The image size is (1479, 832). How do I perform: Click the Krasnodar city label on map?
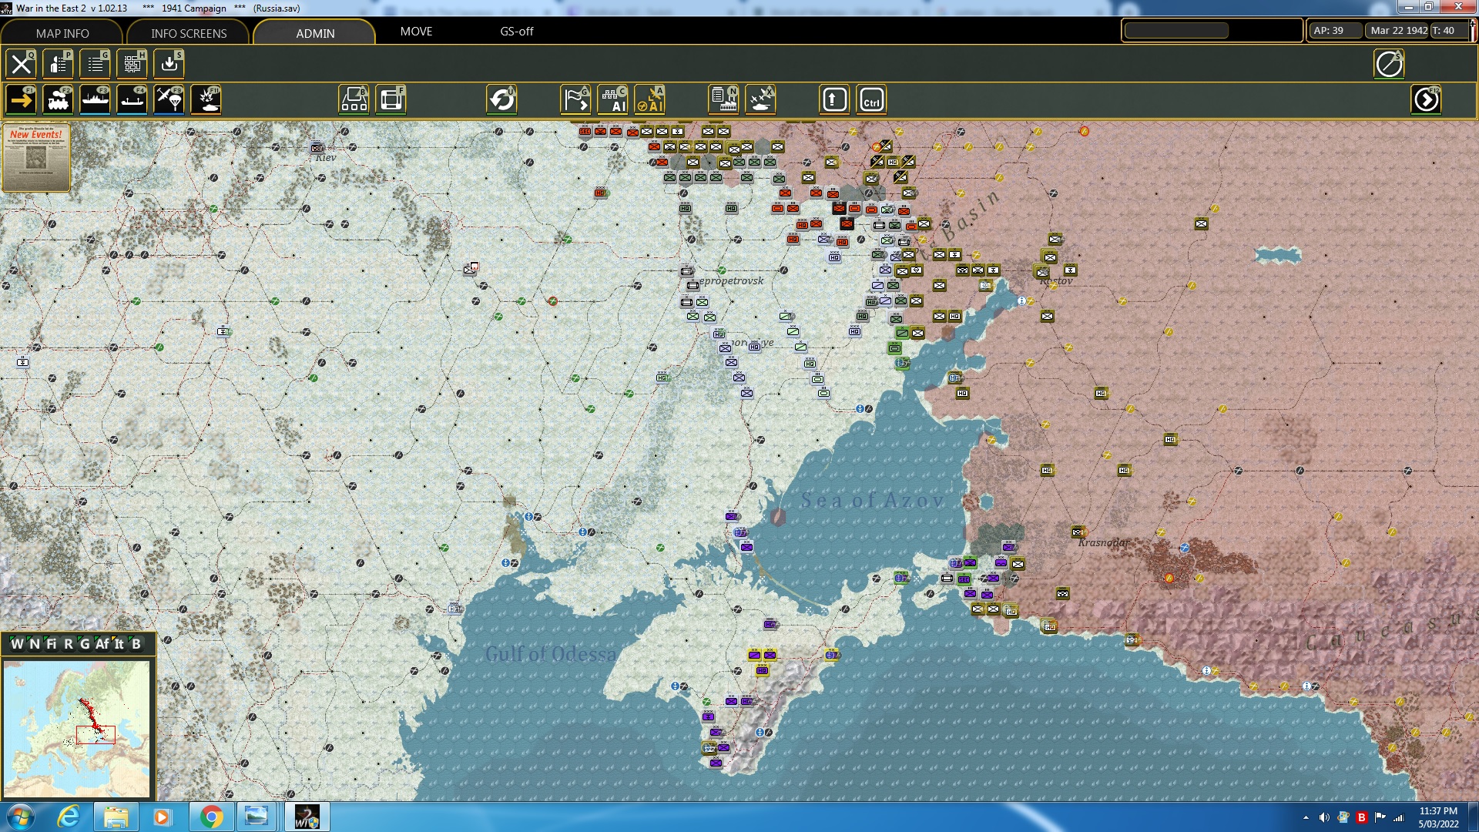click(x=1104, y=542)
